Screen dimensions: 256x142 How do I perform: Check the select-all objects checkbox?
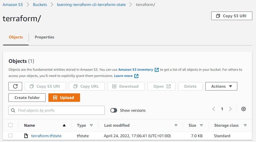[11, 125]
